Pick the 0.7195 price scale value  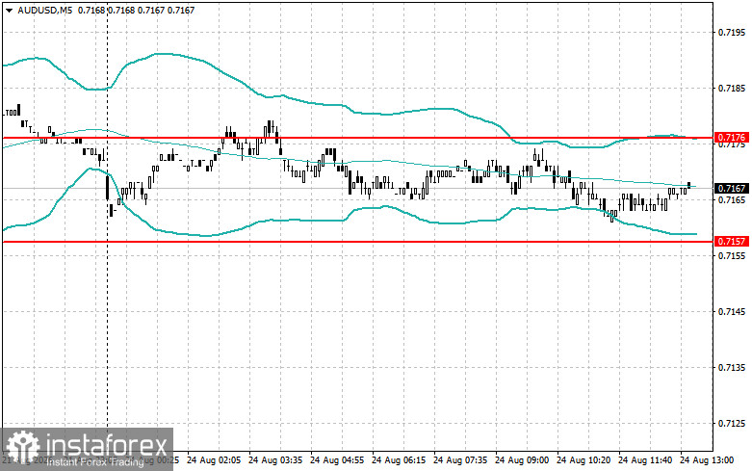(732, 33)
